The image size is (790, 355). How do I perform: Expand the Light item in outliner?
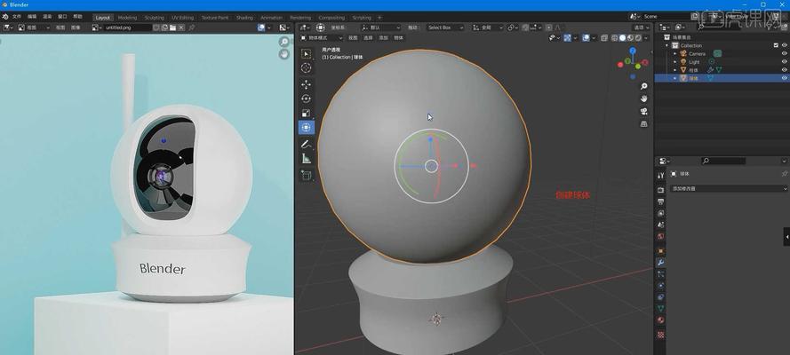pos(675,61)
